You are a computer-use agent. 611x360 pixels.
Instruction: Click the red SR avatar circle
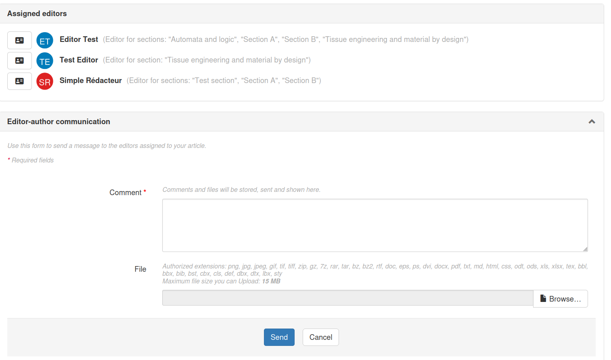point(45,81)
